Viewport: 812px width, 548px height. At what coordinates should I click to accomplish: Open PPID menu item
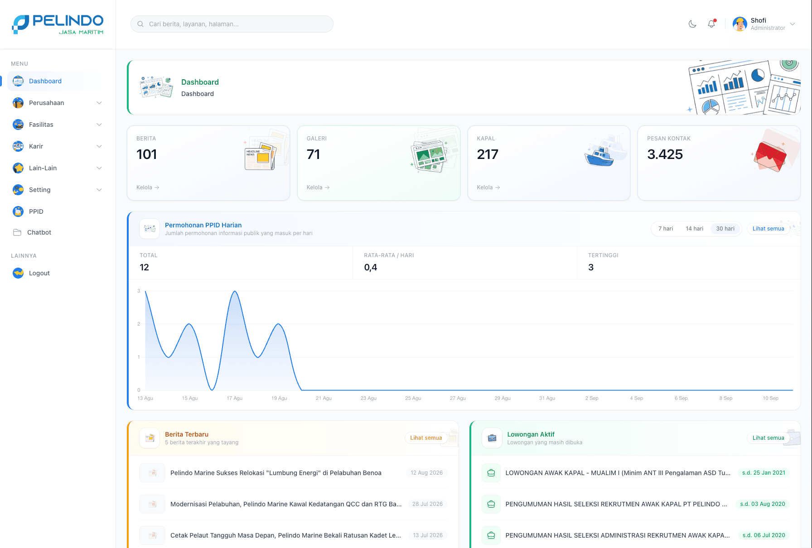58,212
